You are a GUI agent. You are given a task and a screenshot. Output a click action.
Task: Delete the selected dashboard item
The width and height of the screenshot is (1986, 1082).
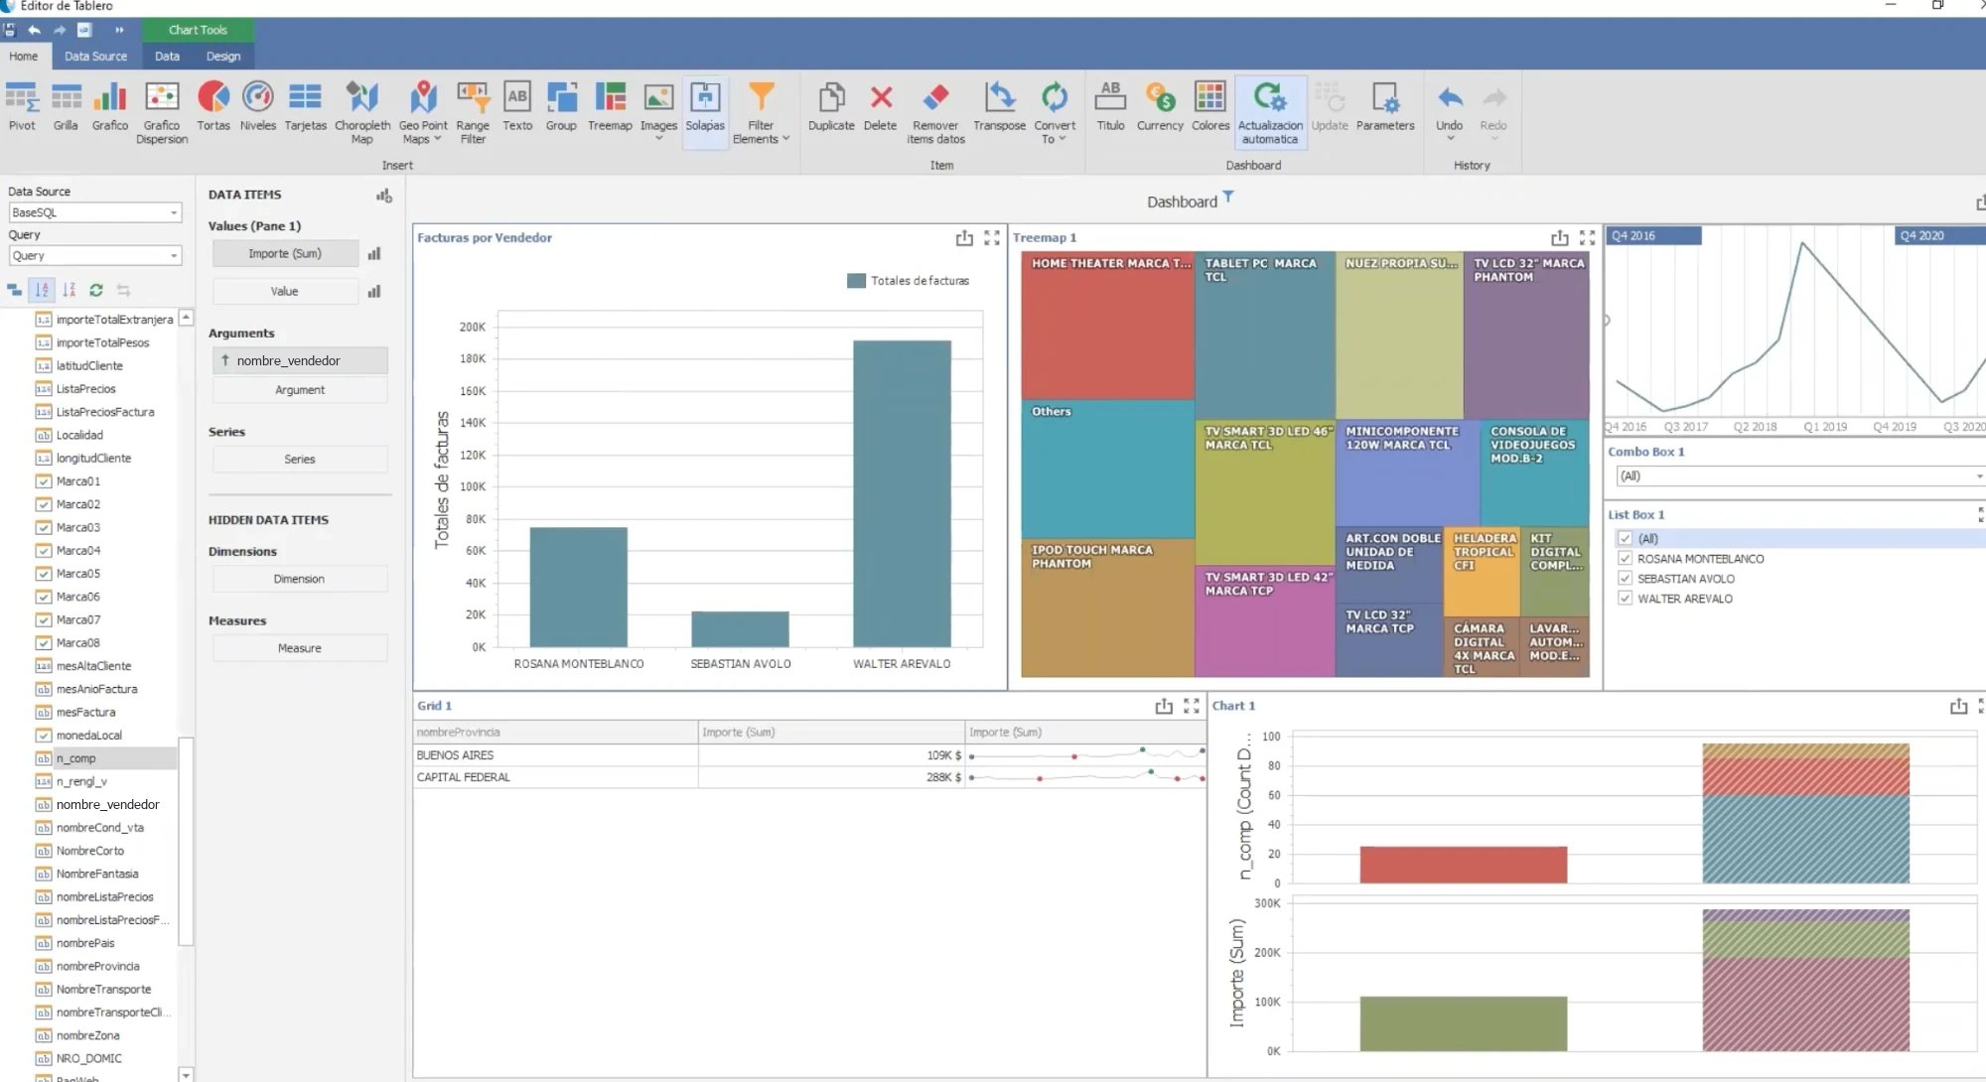pos(880,106)
